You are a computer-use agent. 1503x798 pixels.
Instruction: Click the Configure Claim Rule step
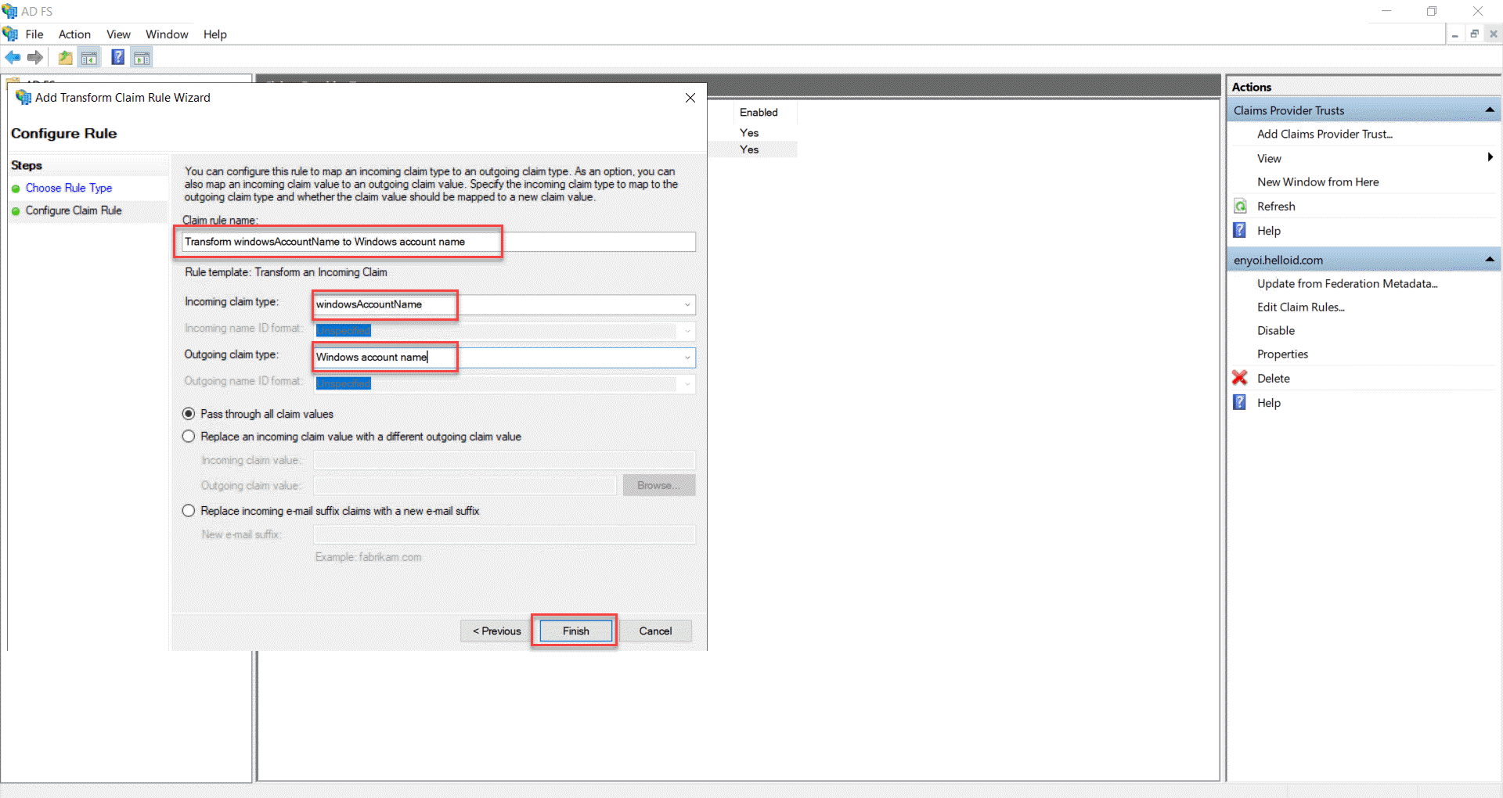point(74,210)
